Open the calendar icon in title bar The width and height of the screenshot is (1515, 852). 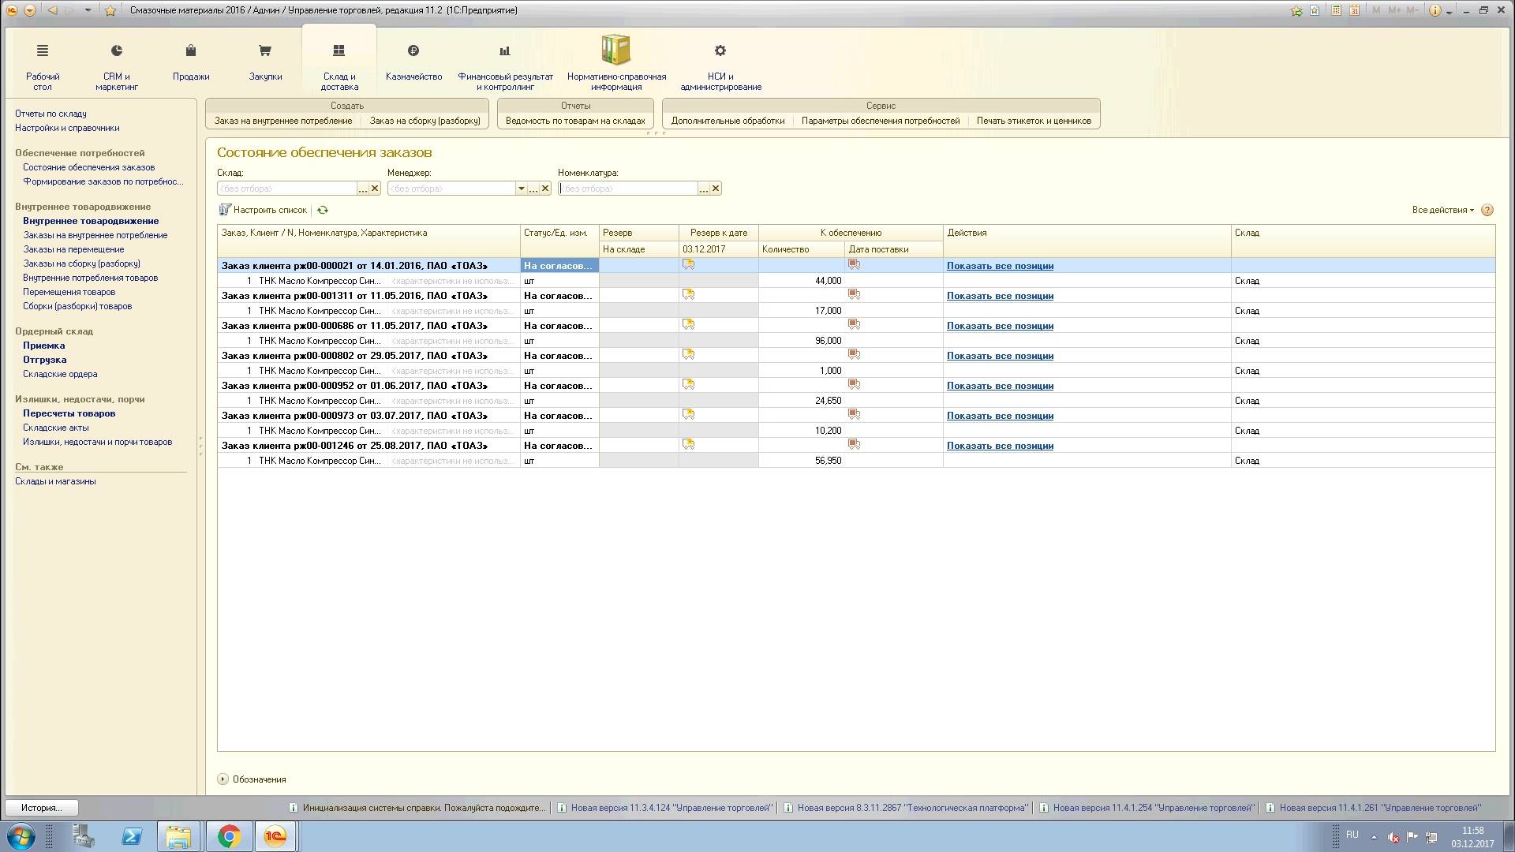click(1355, 10)
